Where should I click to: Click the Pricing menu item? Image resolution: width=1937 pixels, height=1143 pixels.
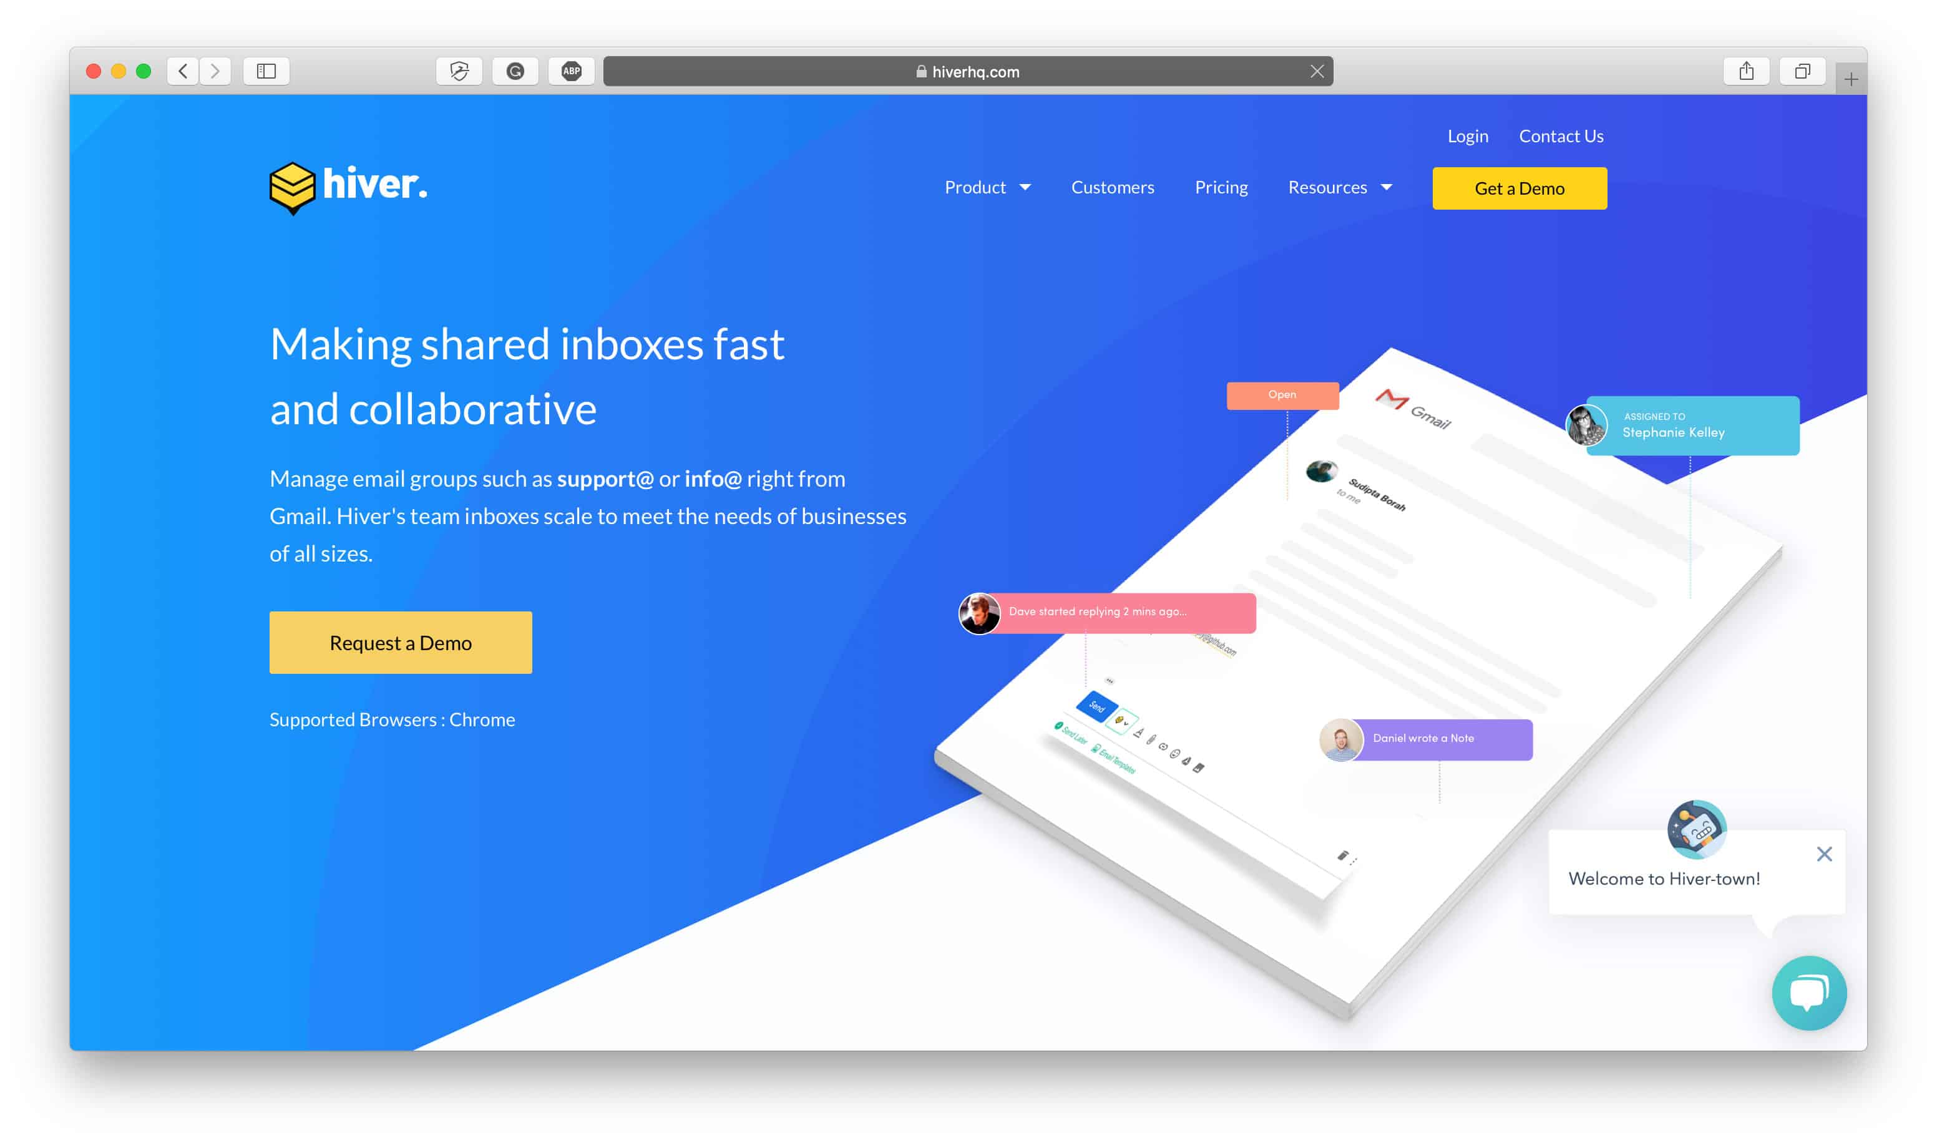coord(1220,187)
